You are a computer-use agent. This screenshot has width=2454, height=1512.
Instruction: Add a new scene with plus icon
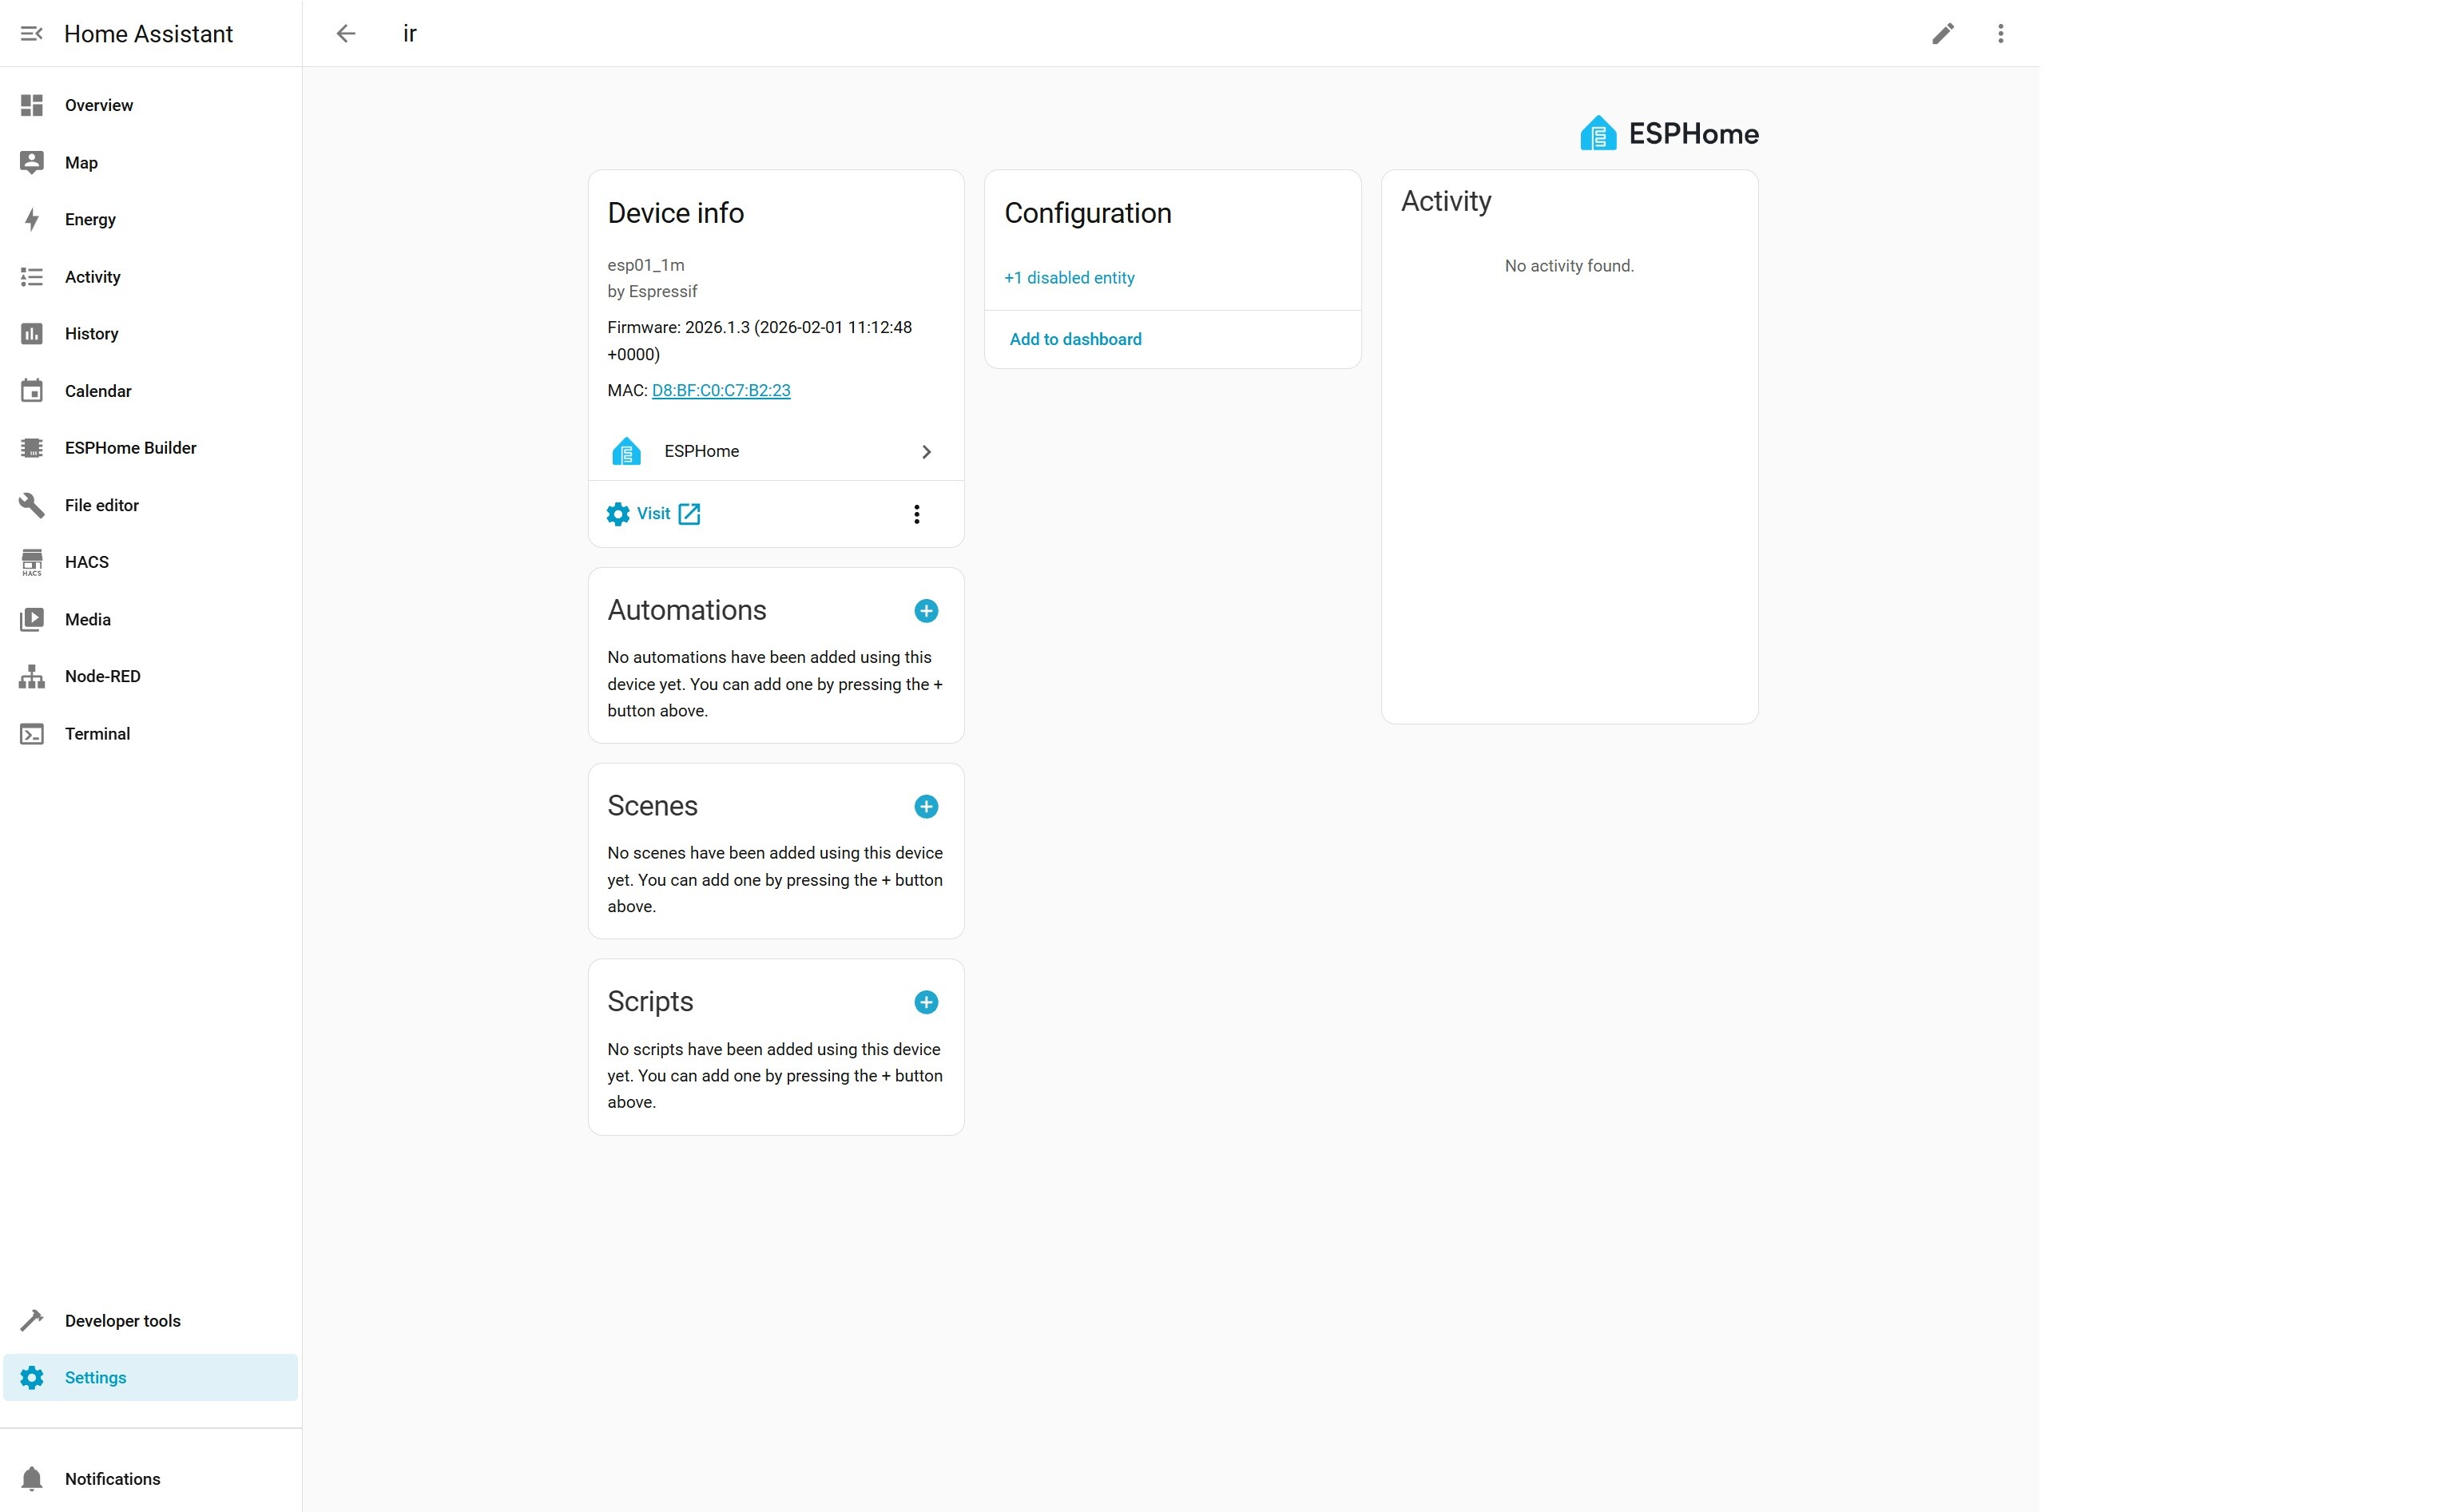coord(926,807)
